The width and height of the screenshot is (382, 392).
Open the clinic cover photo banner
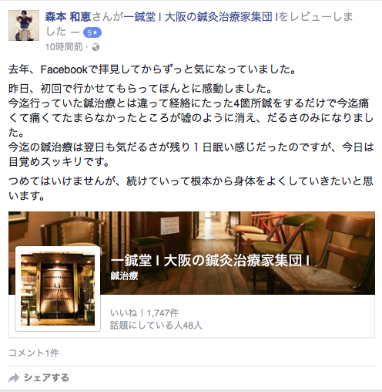coord(192,253)
